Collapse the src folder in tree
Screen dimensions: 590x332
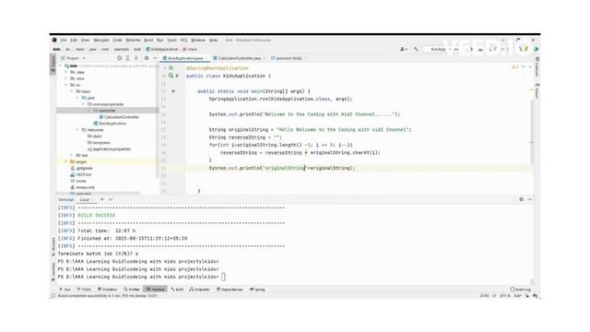66,85
